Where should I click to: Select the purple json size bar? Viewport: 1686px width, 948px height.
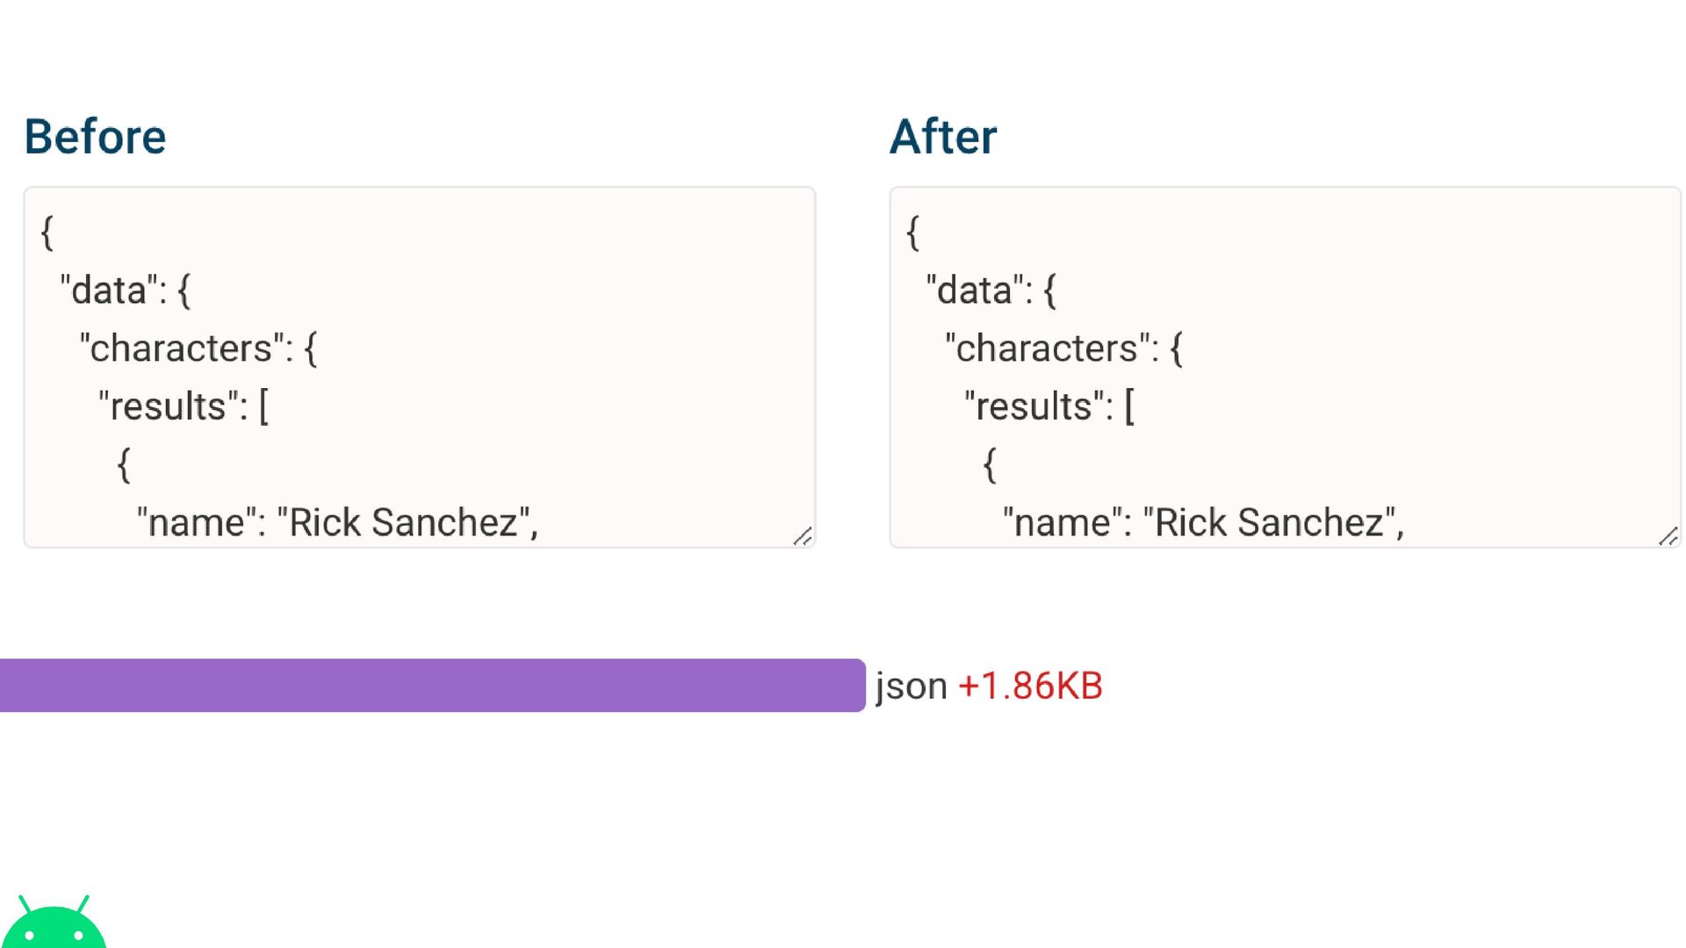(x=432, y=686)
